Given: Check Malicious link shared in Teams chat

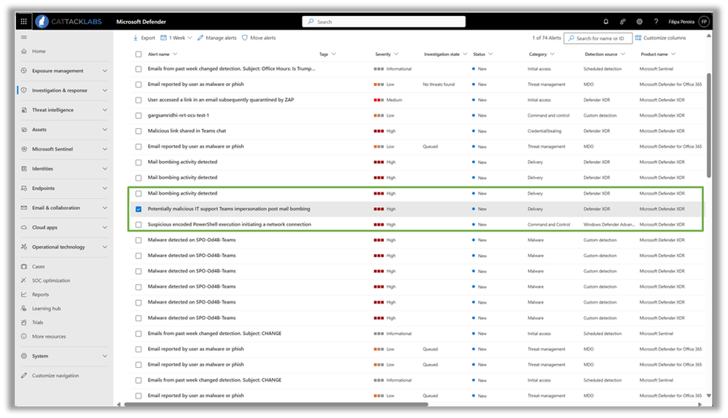Looking at the screenshot, I should pyautogui.click(x=138, y=131).
